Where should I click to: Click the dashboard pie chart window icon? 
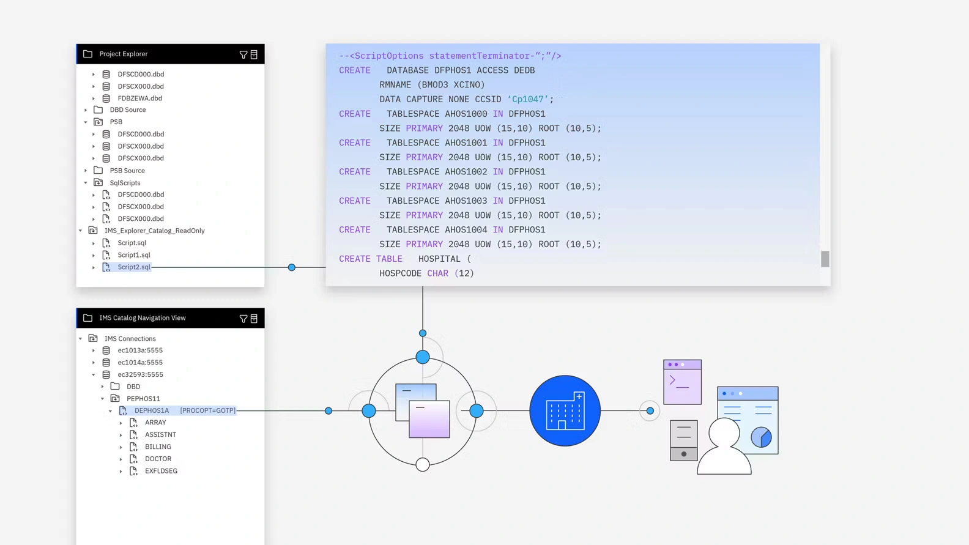(x=748, y=420)
